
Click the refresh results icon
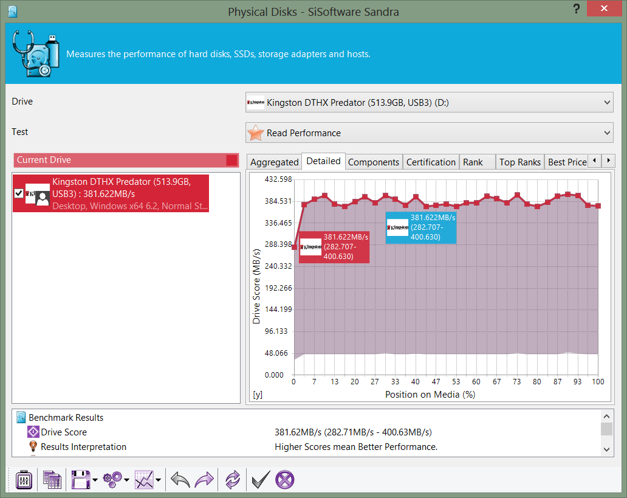(232, 480)
